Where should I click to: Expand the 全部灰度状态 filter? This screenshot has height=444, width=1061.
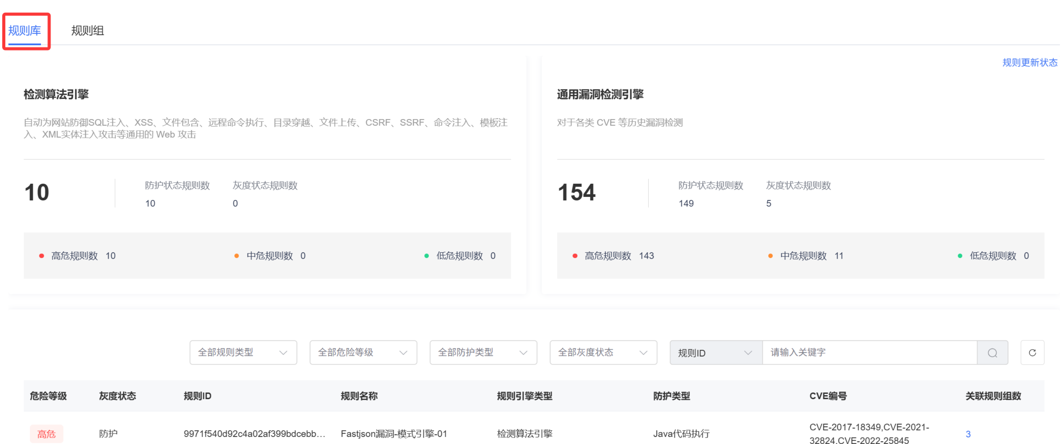pyautogui.click(x=603, y=353)
